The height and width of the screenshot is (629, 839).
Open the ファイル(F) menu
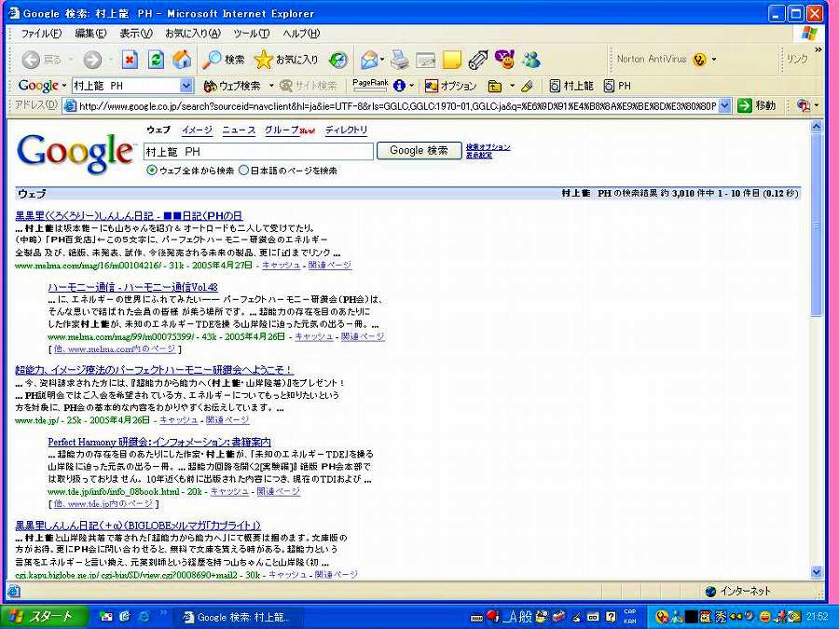(x=41, y=34)
